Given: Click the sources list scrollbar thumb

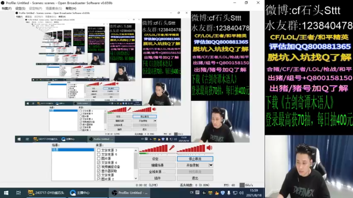Looking at the screenshot, I should tap(136, 161).
